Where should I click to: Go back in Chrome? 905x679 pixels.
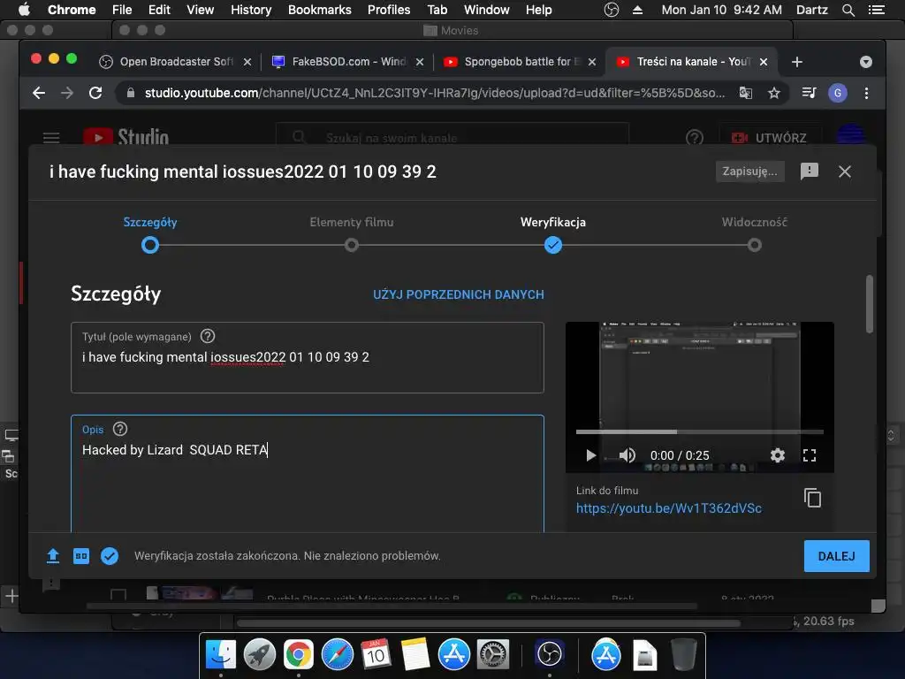pyautogui.click(x=39, y=93)
